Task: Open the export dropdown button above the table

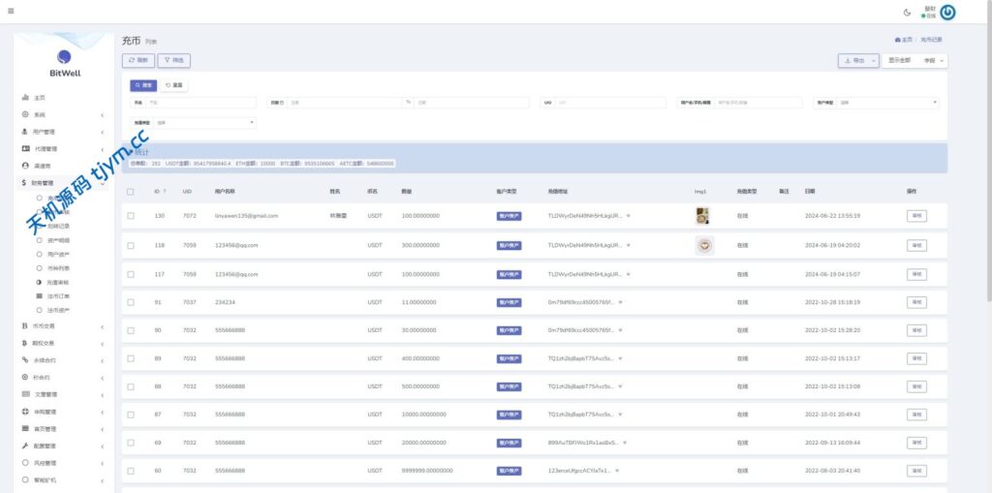Action: (858, 60)
